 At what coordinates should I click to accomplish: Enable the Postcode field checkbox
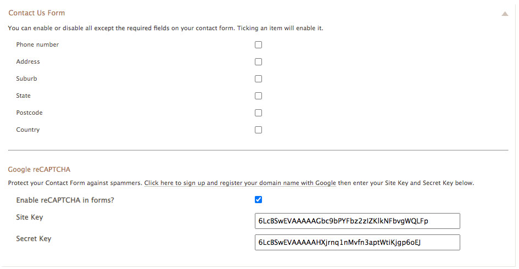click(x=258, y=113)
